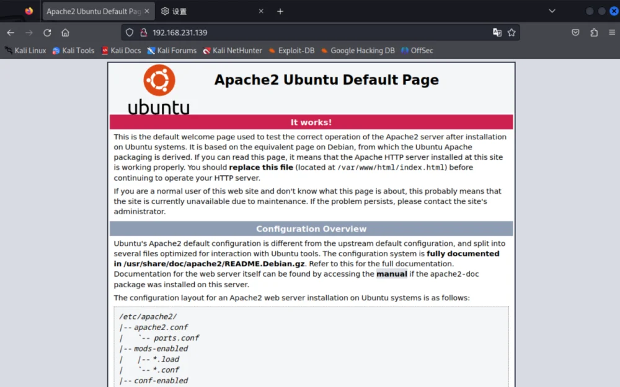
Task: Follow the manual link in the page
Action: [x=391, y=274]
